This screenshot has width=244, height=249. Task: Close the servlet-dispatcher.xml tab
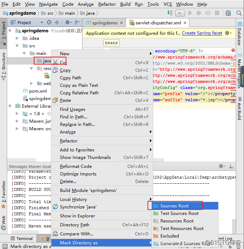185,23
